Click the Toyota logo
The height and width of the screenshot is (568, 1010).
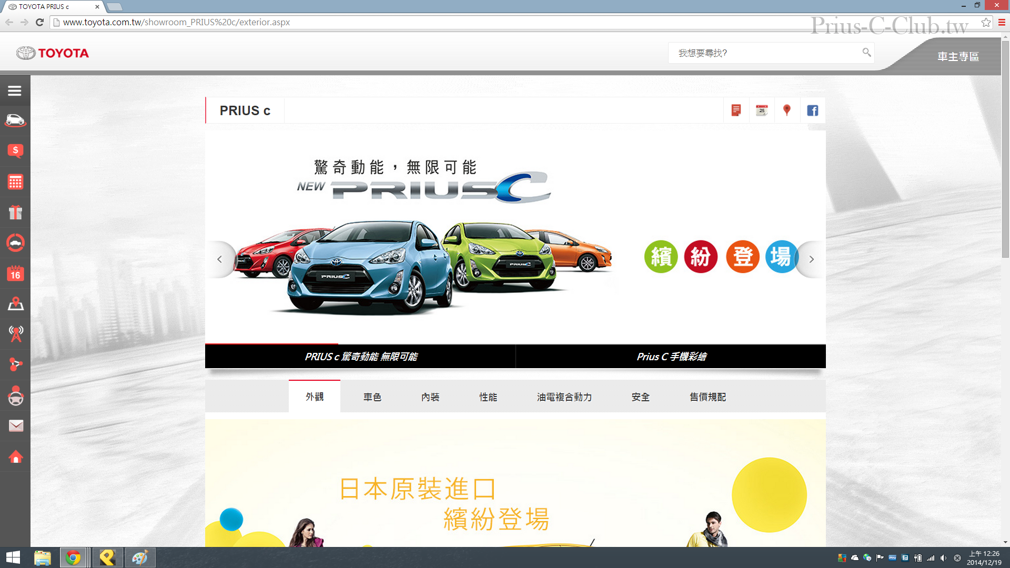(53, 53)
